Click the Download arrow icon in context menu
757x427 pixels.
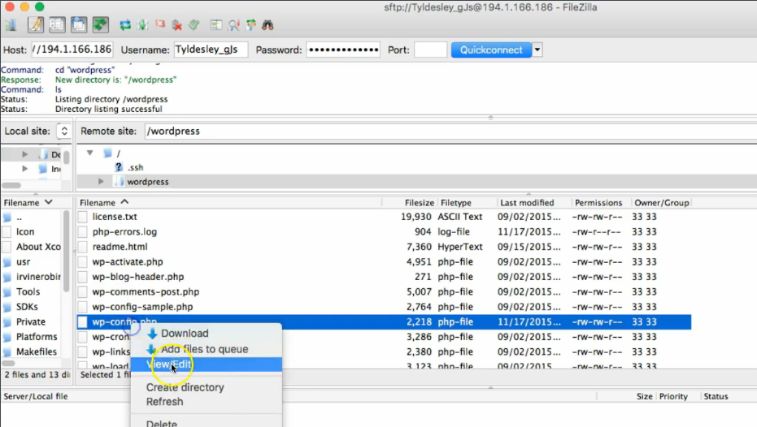(x=152, y=334)
